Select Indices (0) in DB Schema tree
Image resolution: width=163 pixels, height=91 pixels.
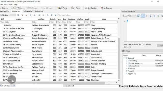[131, 69]
